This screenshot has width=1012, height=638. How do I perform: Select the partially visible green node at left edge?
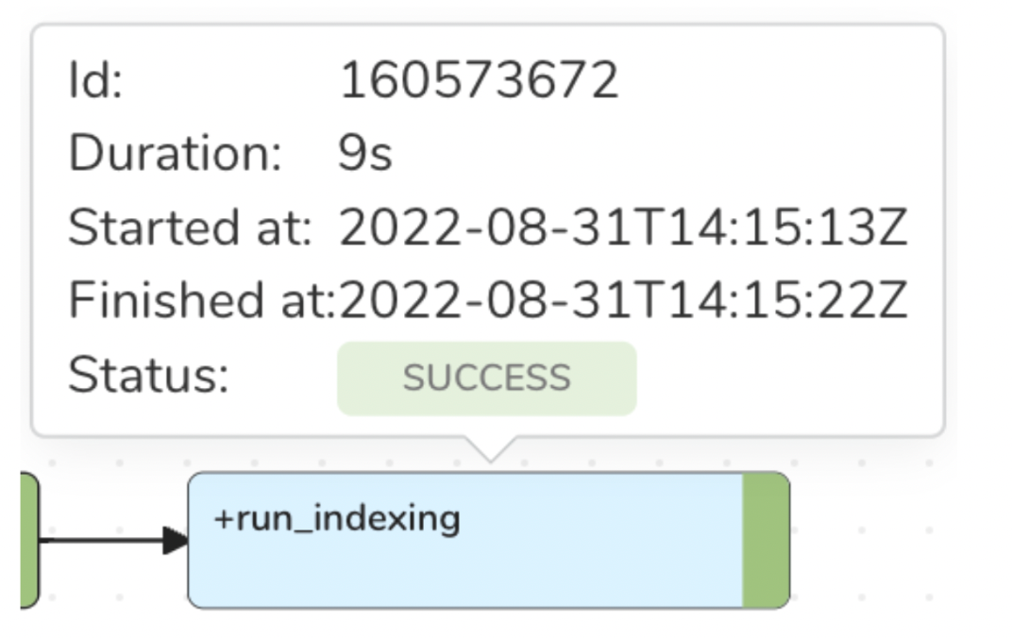pos(27,540)
